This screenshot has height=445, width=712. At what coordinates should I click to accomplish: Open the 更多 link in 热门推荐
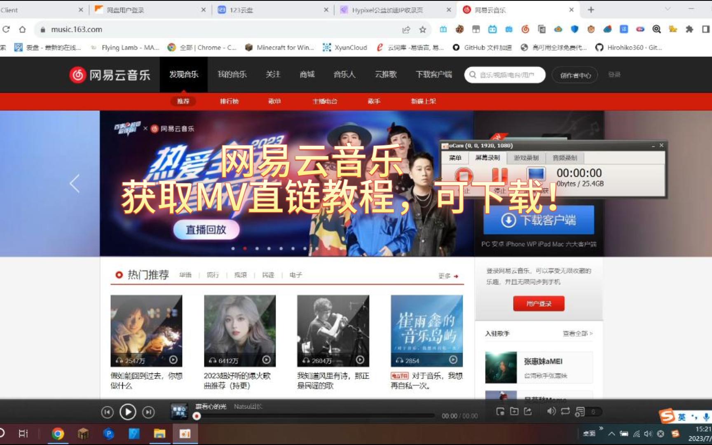[x=448, y=276]
